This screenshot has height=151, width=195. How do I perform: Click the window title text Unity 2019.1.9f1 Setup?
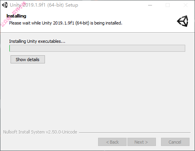44,5
